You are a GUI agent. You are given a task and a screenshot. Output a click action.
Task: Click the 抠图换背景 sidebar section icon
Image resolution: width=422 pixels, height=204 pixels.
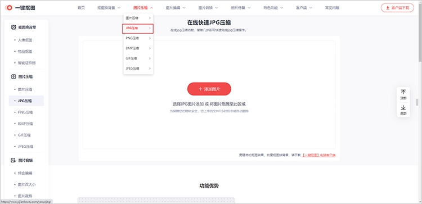(x=14, y=27)
